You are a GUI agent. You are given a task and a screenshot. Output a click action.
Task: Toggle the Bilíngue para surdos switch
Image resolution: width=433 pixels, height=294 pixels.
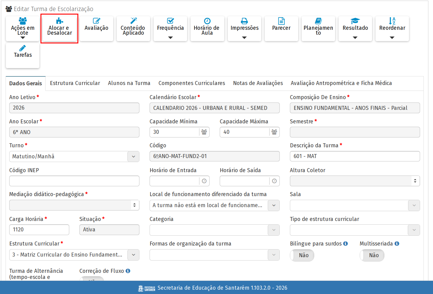[302, 255]
